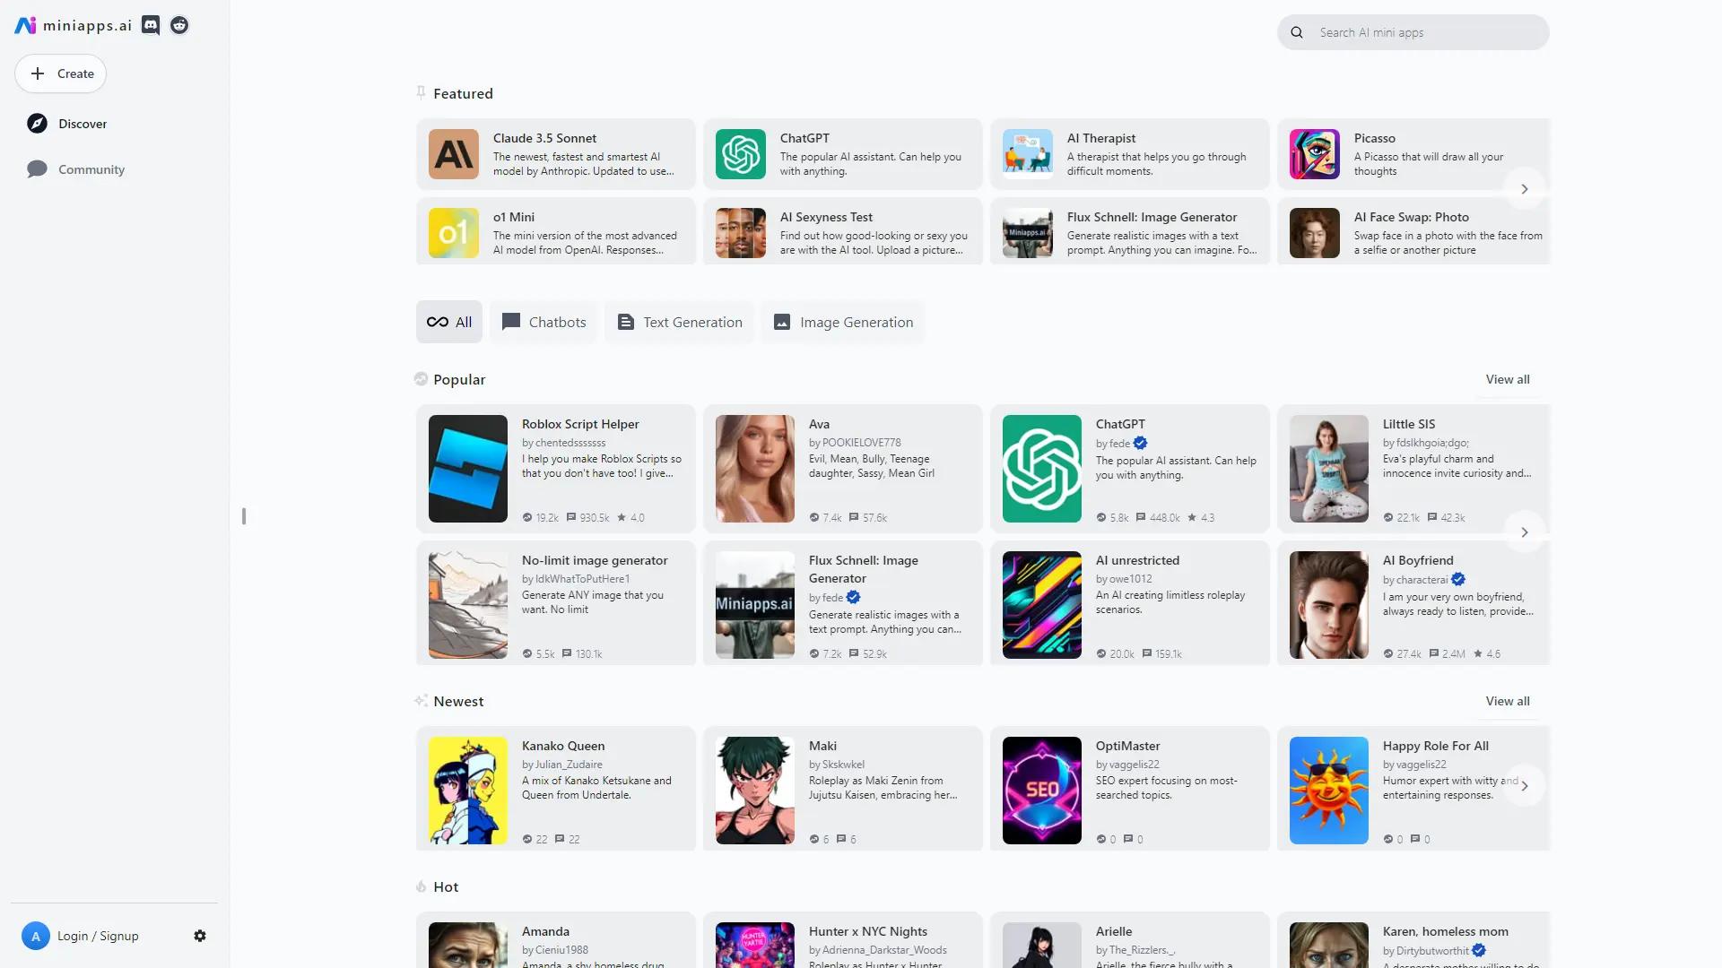Switch filter to Text Generation
This screenshot has width=1722, height=968.
tap(679, 321)
